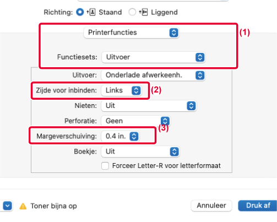277x222 pixels.
Task: Change Zijde voor inbinden from Links
Action: [121, 90]
